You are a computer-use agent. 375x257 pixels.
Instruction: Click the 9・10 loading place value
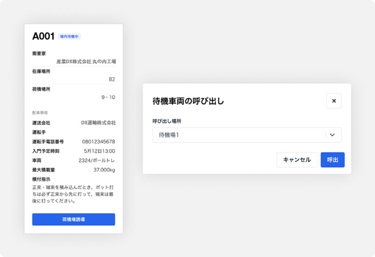tap(108, 97)
